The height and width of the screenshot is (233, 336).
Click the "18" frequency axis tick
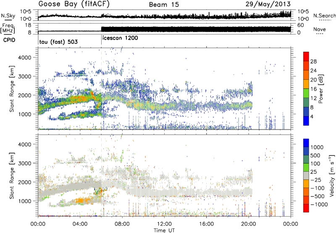pos(28,25)
